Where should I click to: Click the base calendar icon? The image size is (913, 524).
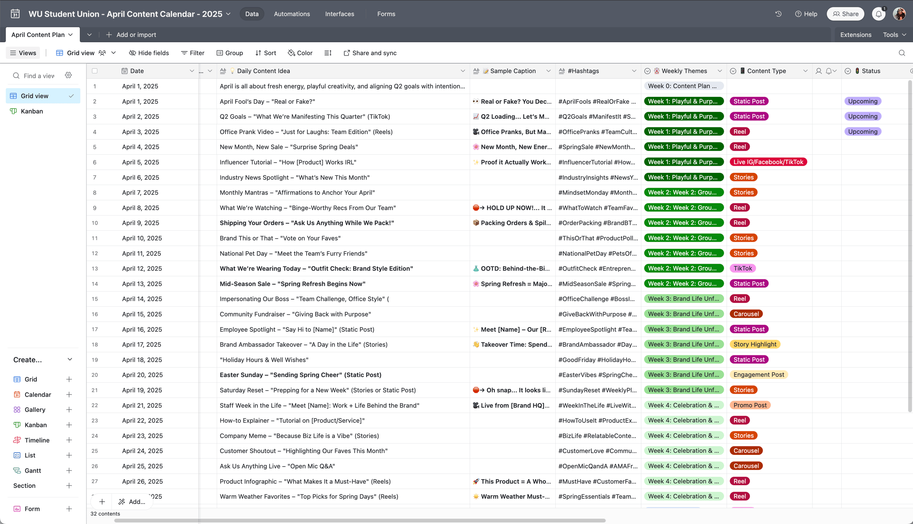coord(15,14)
